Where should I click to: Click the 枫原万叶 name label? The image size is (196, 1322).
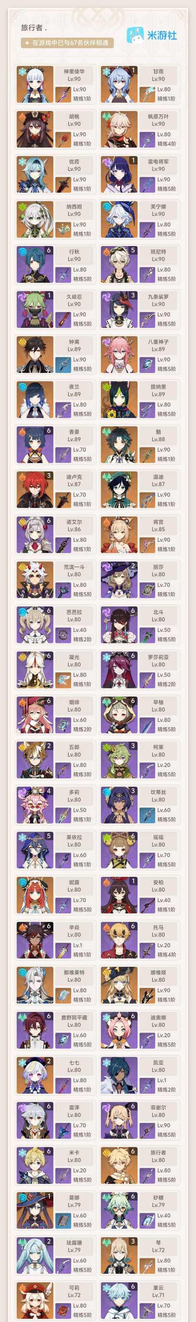click(x=158, y=116)
